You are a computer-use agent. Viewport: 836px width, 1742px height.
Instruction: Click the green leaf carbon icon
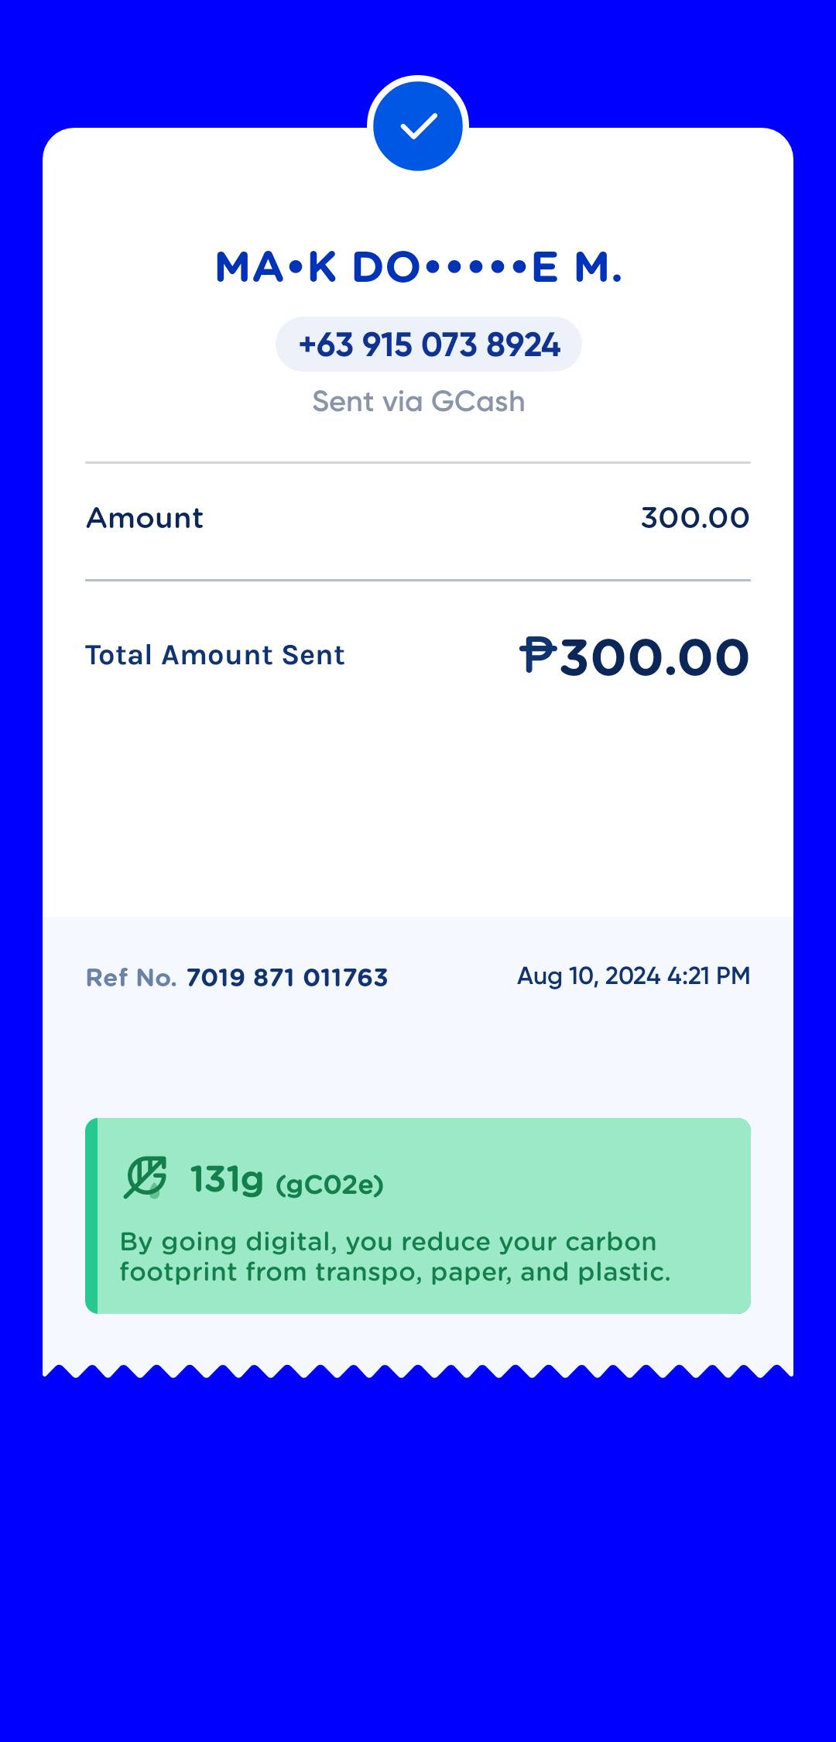click(x=145, y=1178)
